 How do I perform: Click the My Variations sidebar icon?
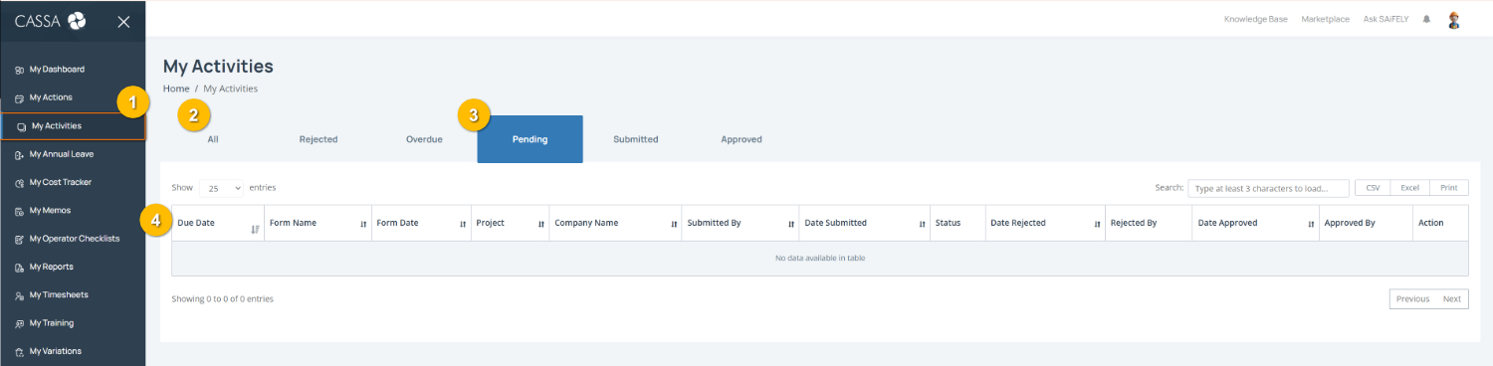20,352
